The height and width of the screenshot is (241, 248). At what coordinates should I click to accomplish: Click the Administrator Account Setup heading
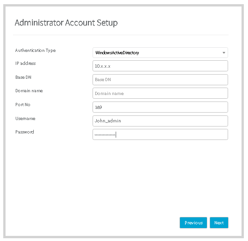coord(66,23)
